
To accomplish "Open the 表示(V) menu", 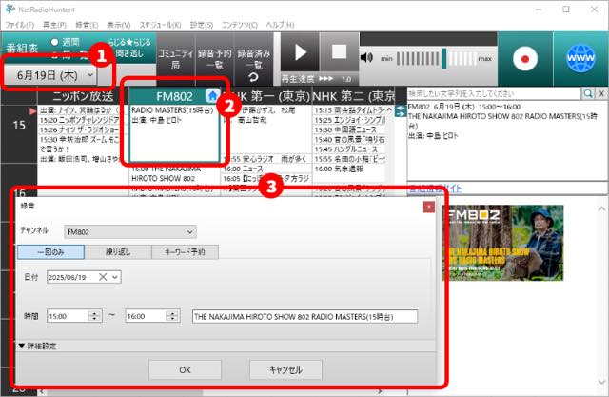I will pos(119,25).
